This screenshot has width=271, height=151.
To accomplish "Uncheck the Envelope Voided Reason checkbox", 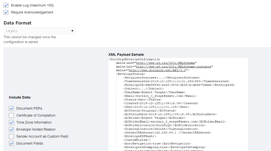I will click(x=11, y=129).
